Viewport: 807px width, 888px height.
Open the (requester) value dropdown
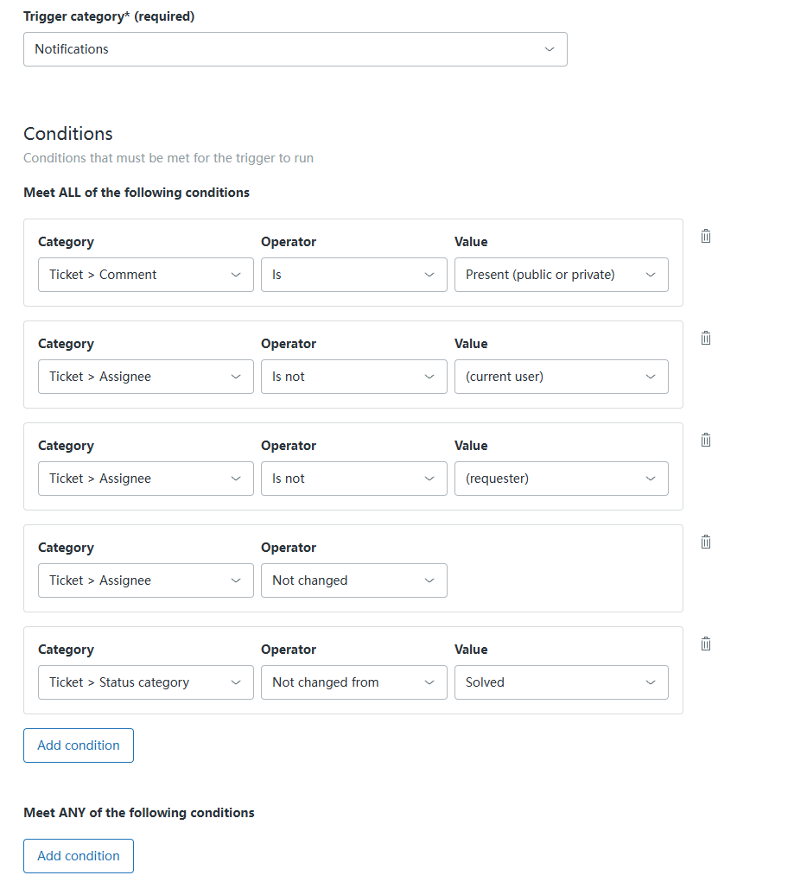[x=561, y=479]
